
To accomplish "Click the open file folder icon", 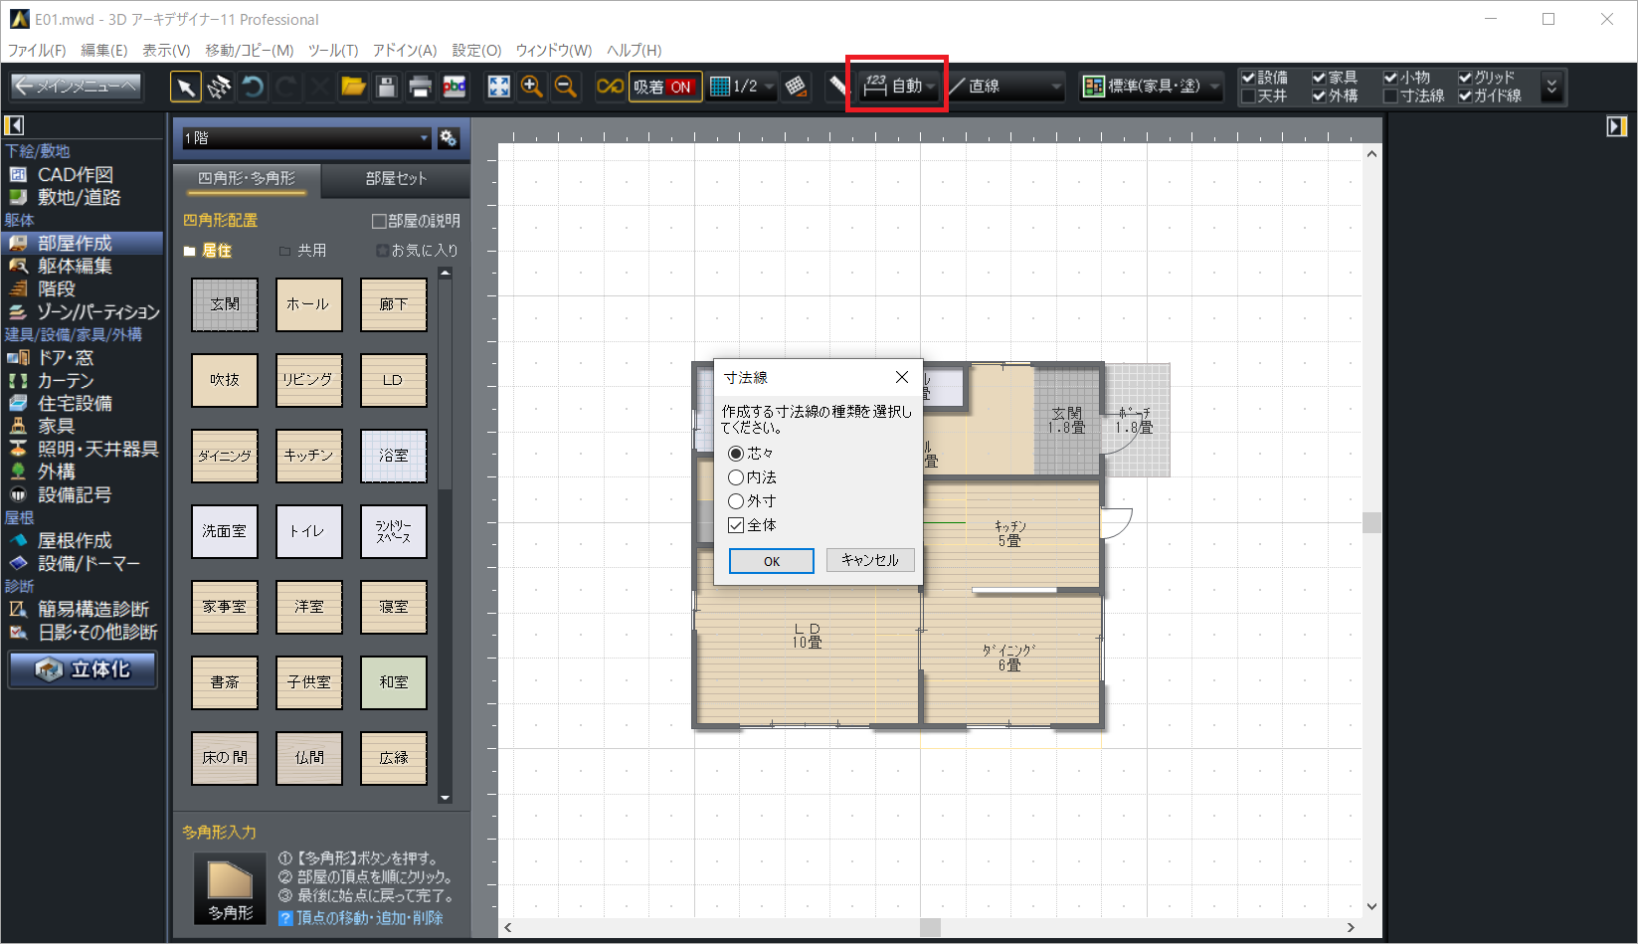I will (353, 88).
